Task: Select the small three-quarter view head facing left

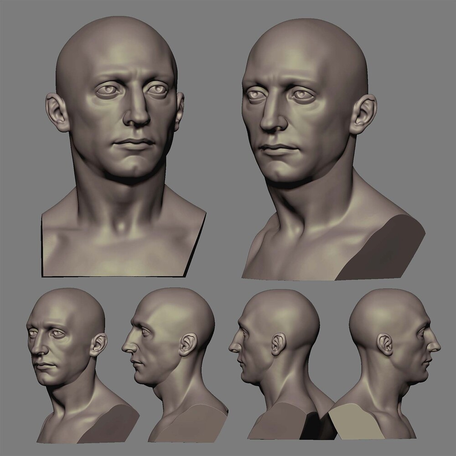Action: tap(83, 366)
